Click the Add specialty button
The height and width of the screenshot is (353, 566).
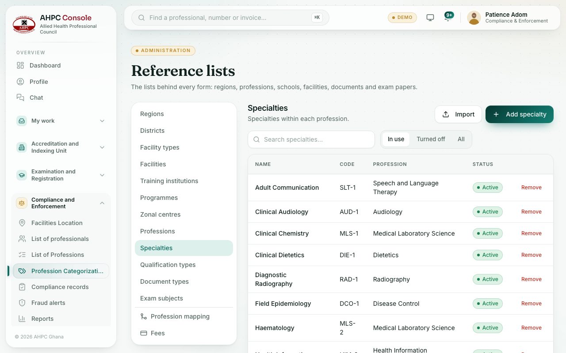tap(520, 114)
